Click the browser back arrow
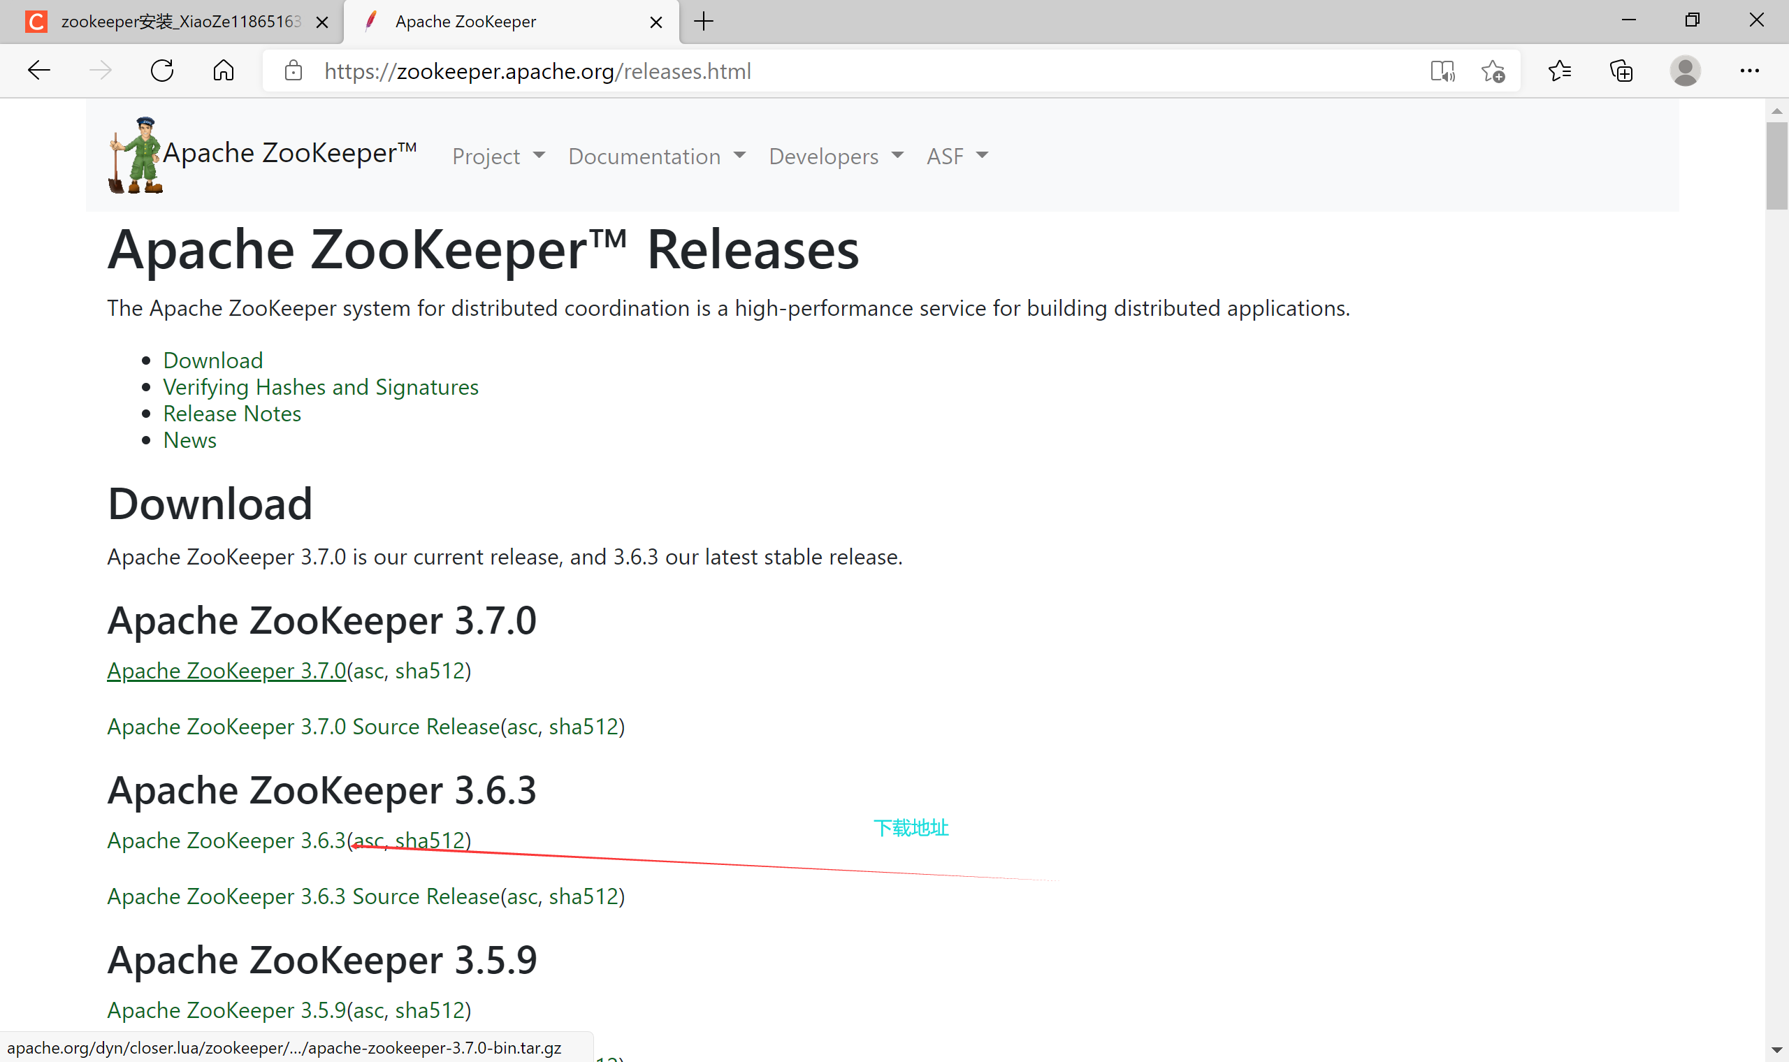The height and width of the screenshot is (1062, 1789). pyautogui.click(x=38, y=70)
